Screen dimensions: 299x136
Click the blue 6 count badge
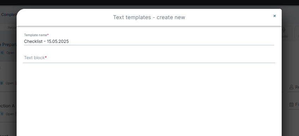(x=2, y=53)
